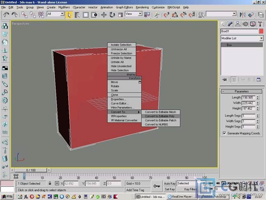Image resolution: width=266 pixels, height=200 pixels.
Task: Switch to the Utilities hammer tab
Action: pyautogui.click(x=260, y=24)
